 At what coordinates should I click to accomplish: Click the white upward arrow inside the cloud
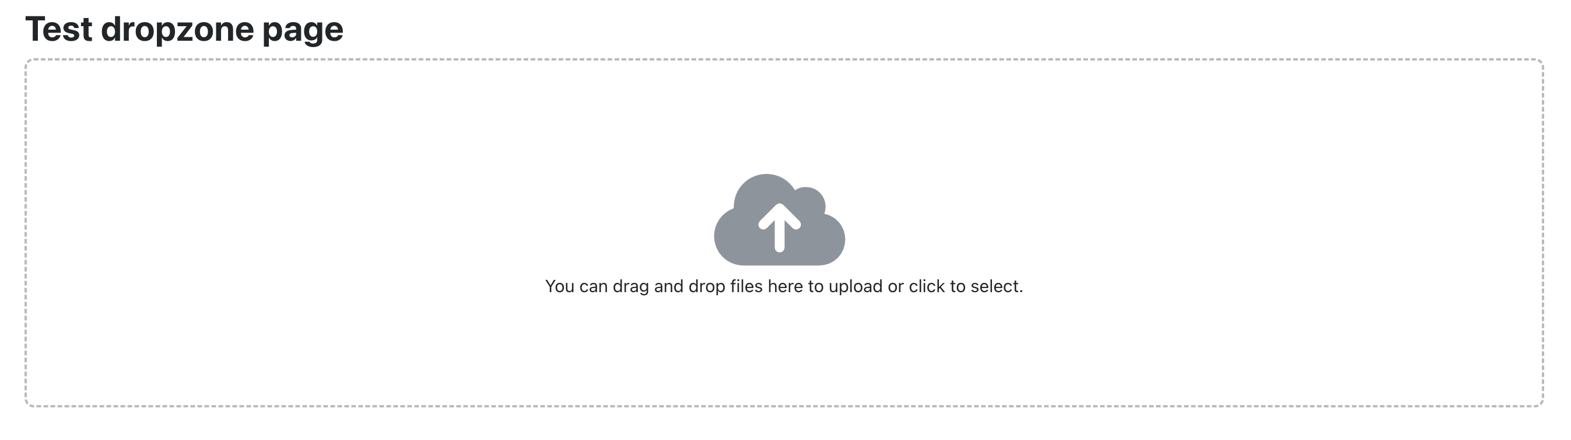780,227
